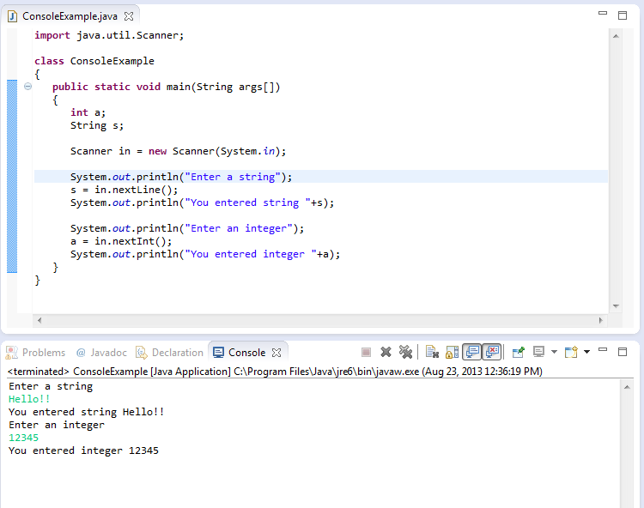Collapse the main method fold marker
The height and width of the screenshot is (508, 644).
[x=27, y=86]
